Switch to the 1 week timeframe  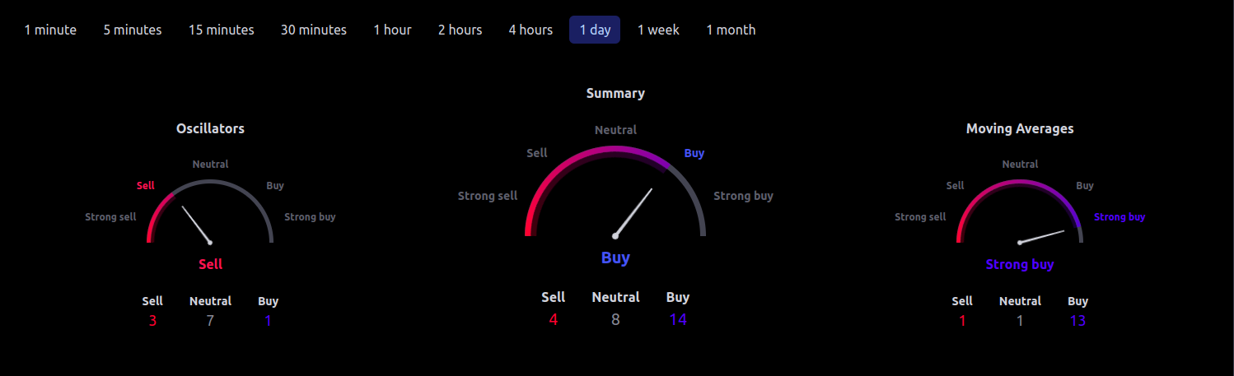(658, 30)
